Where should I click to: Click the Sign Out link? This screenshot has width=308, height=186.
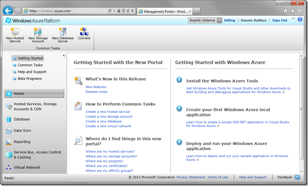(x=279, y=20)
